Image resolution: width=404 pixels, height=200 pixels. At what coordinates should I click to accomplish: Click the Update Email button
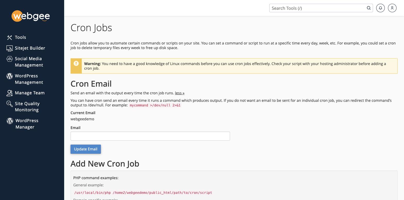(x=86, y=149)
